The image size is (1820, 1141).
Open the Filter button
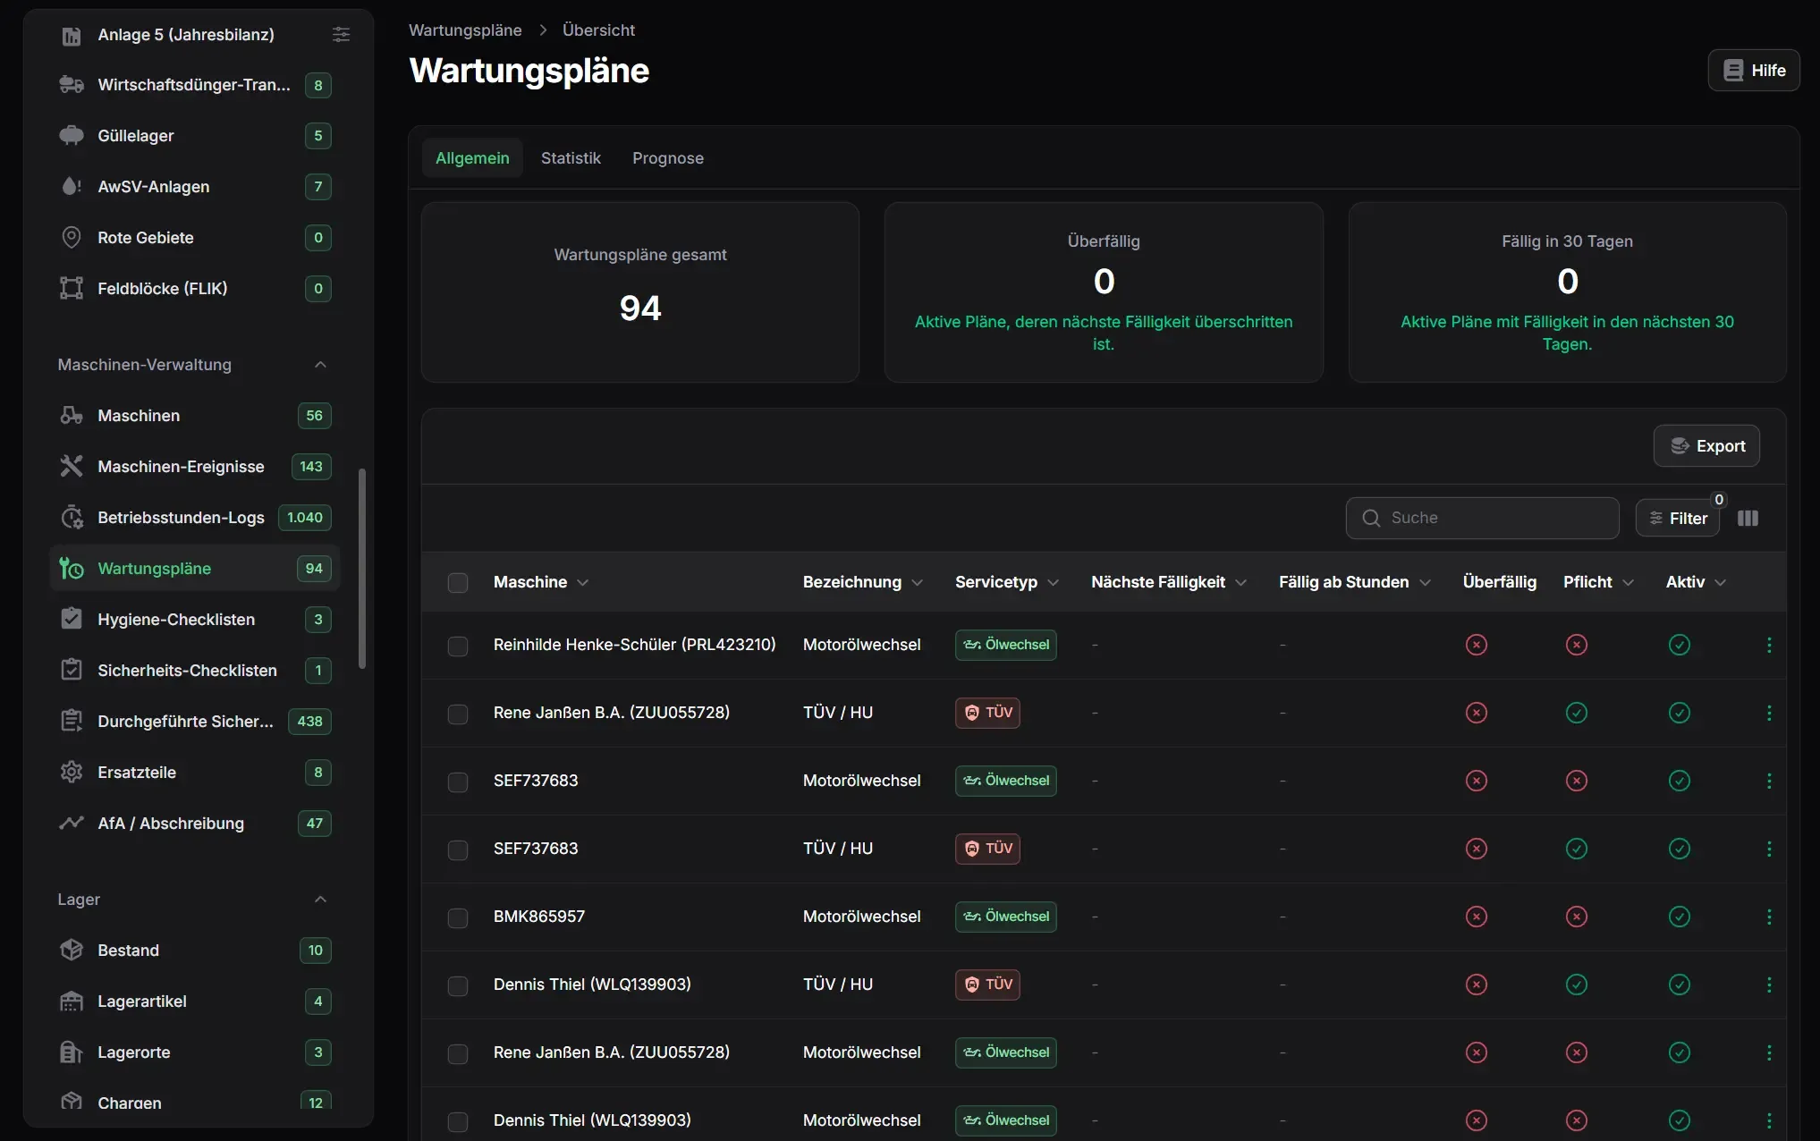click(x=1677, y=519)
